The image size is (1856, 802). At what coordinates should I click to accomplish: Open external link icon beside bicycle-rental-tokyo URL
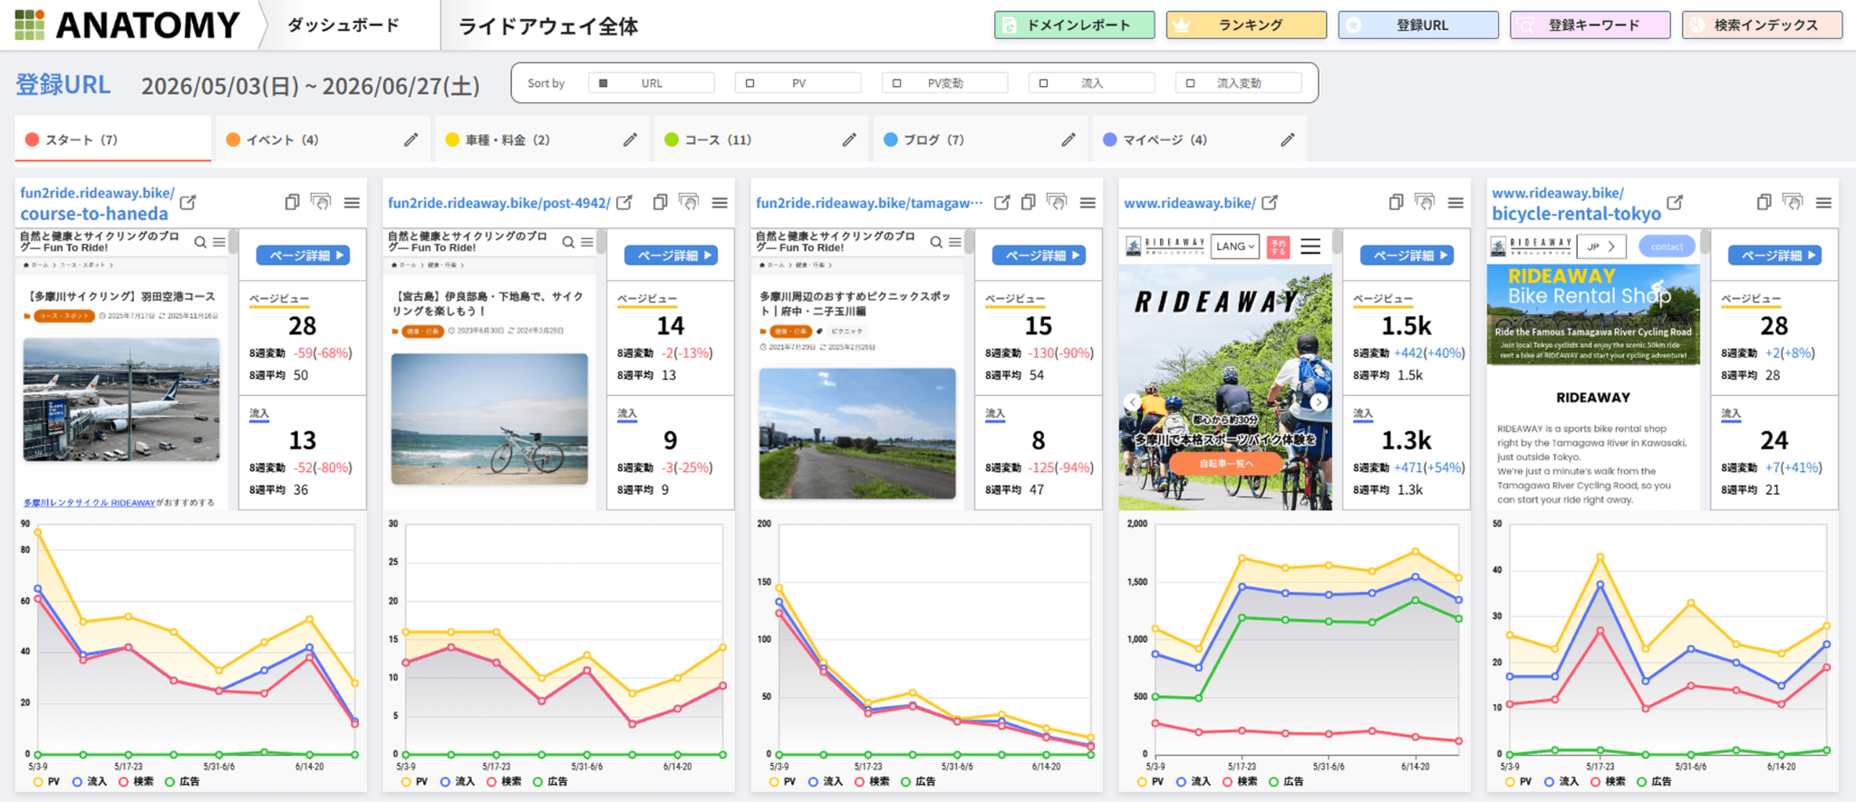point(1675,202)
